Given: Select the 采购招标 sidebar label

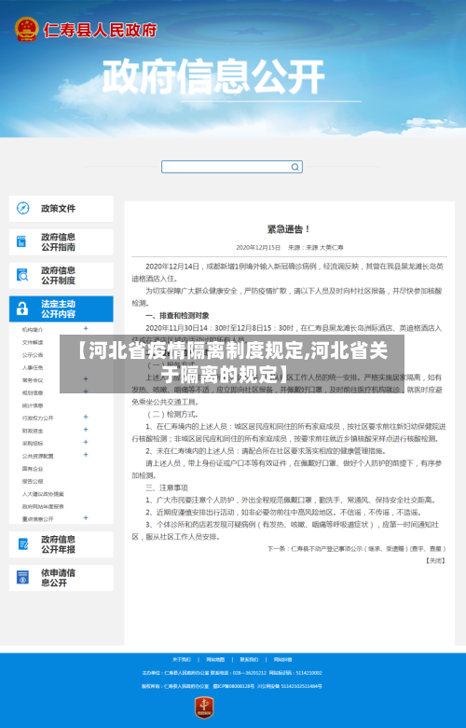Looking at the screenshot, I should [33, 443].
